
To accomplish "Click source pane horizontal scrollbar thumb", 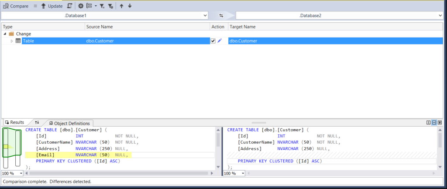I will 119,173.
